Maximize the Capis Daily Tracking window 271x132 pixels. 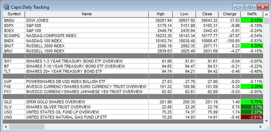tap(250, 7)
